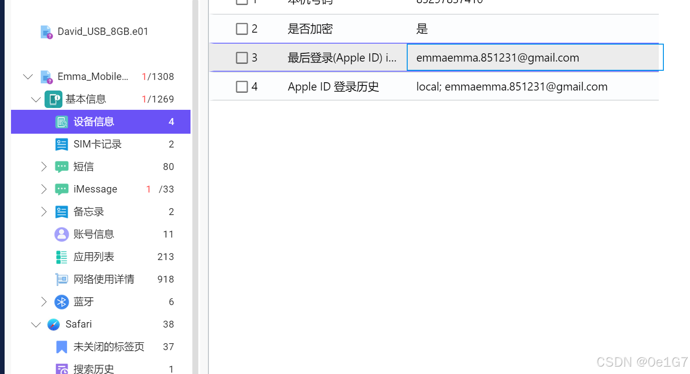Image resolution: width=690 pixels, height=374 pixels.
Task: Click the 最后登录(Apple ID) label cell
Action: (x=342, y=58)
